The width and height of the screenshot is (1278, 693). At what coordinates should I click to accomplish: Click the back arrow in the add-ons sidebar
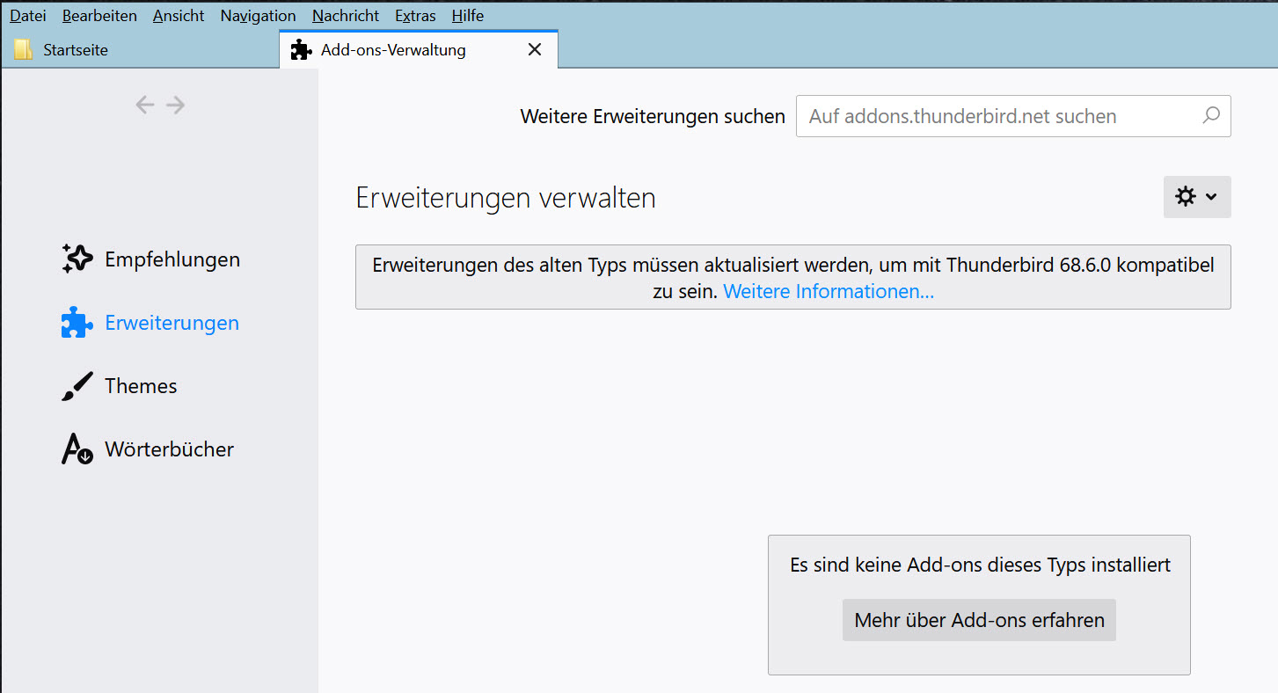[145, 105]
